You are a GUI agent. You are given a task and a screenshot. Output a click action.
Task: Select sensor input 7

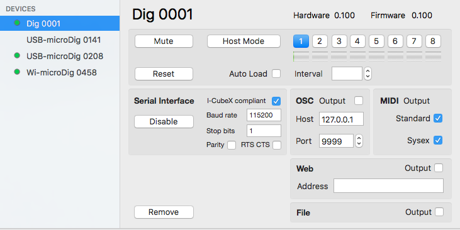pos(414,41)
